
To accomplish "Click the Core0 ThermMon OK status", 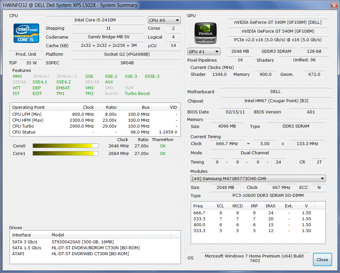I will pos(163,146).
